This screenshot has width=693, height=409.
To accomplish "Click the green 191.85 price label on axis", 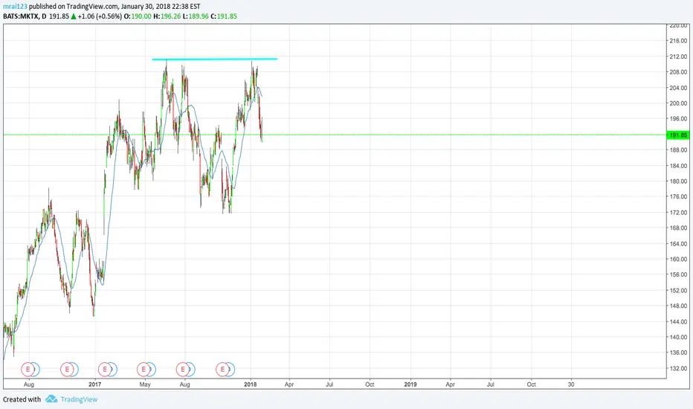I will click(678, 135).
